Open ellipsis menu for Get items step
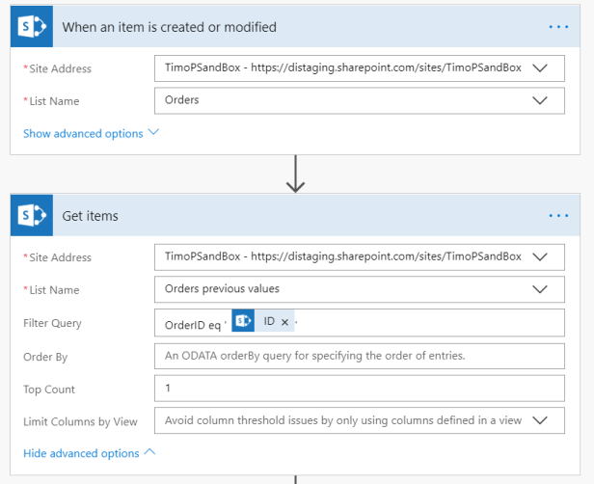594x484 pixels. [x=558, y=216]
